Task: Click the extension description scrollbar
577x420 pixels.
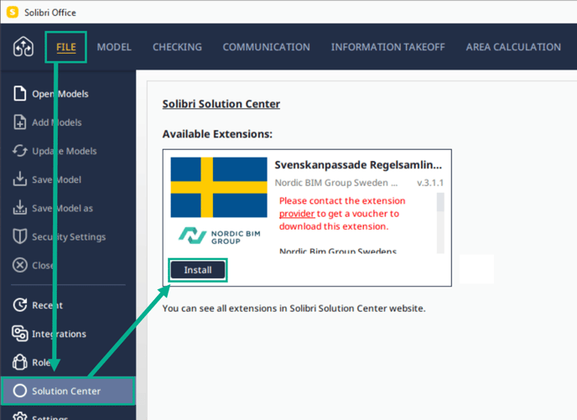Action: pos(440,223)
